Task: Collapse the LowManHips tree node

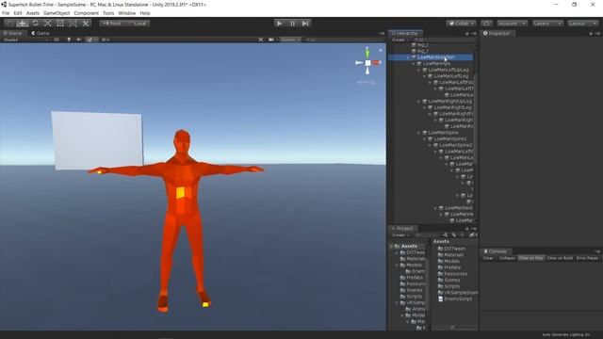Action: 414,64
